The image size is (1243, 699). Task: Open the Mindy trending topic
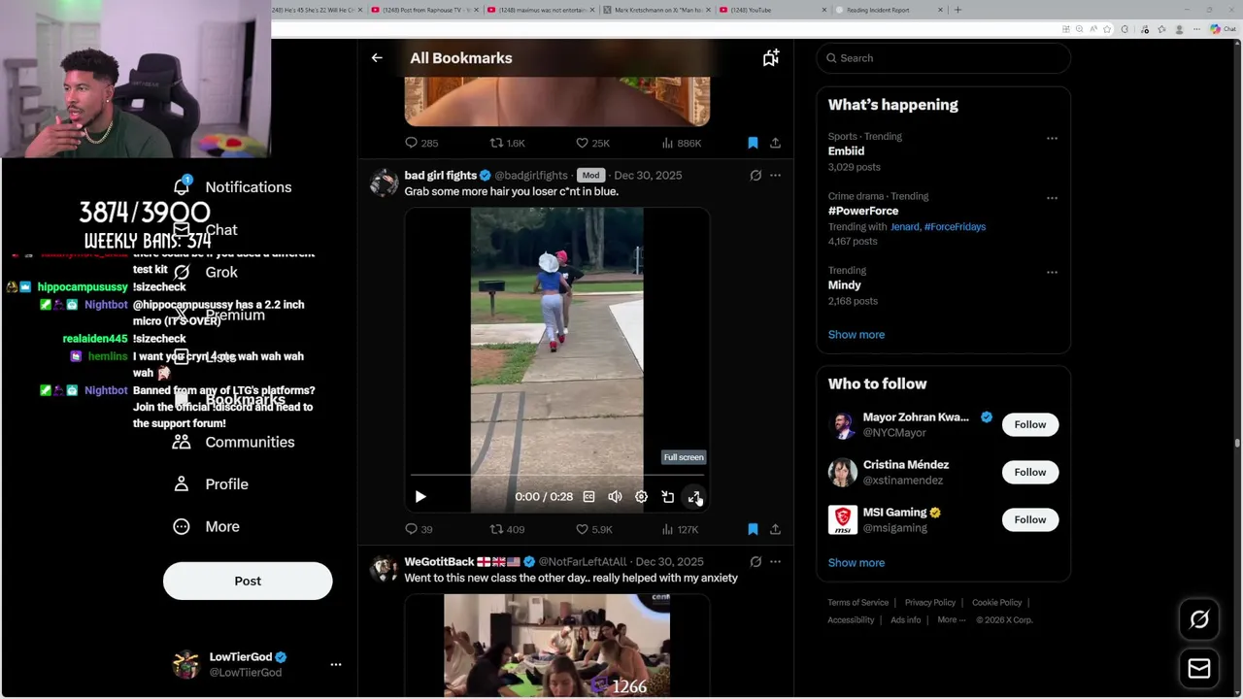tap(845, 285)
